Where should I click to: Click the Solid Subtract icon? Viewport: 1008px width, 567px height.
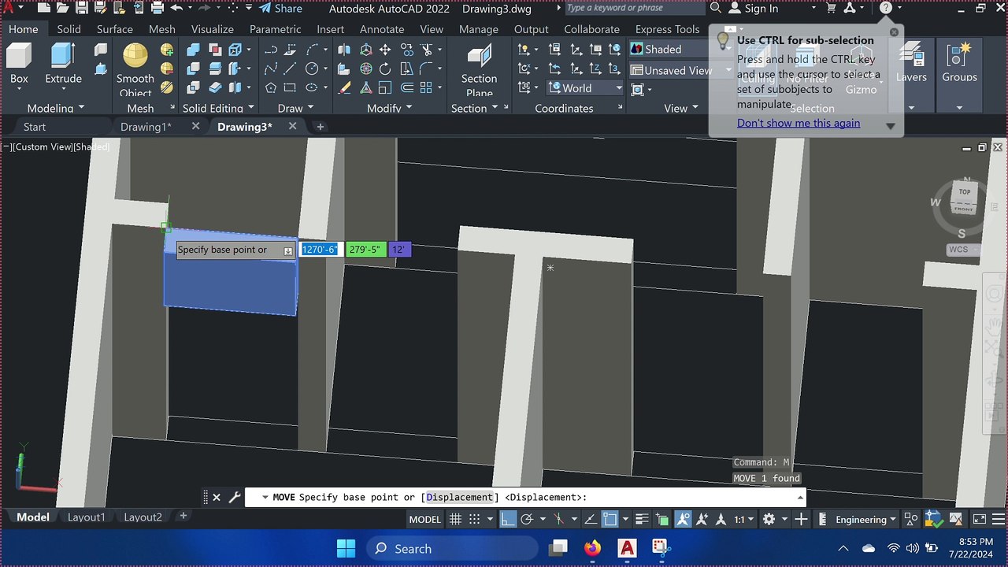[x=193, y=69]
